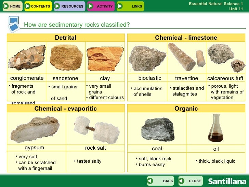The width and height of the screenshot is (249, 187).
Task: Select the coal rock image
Action: click(x=158, y=129)
